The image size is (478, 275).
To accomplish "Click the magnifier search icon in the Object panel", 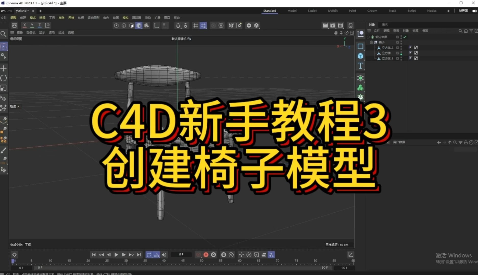I will (x=460, y=31).
